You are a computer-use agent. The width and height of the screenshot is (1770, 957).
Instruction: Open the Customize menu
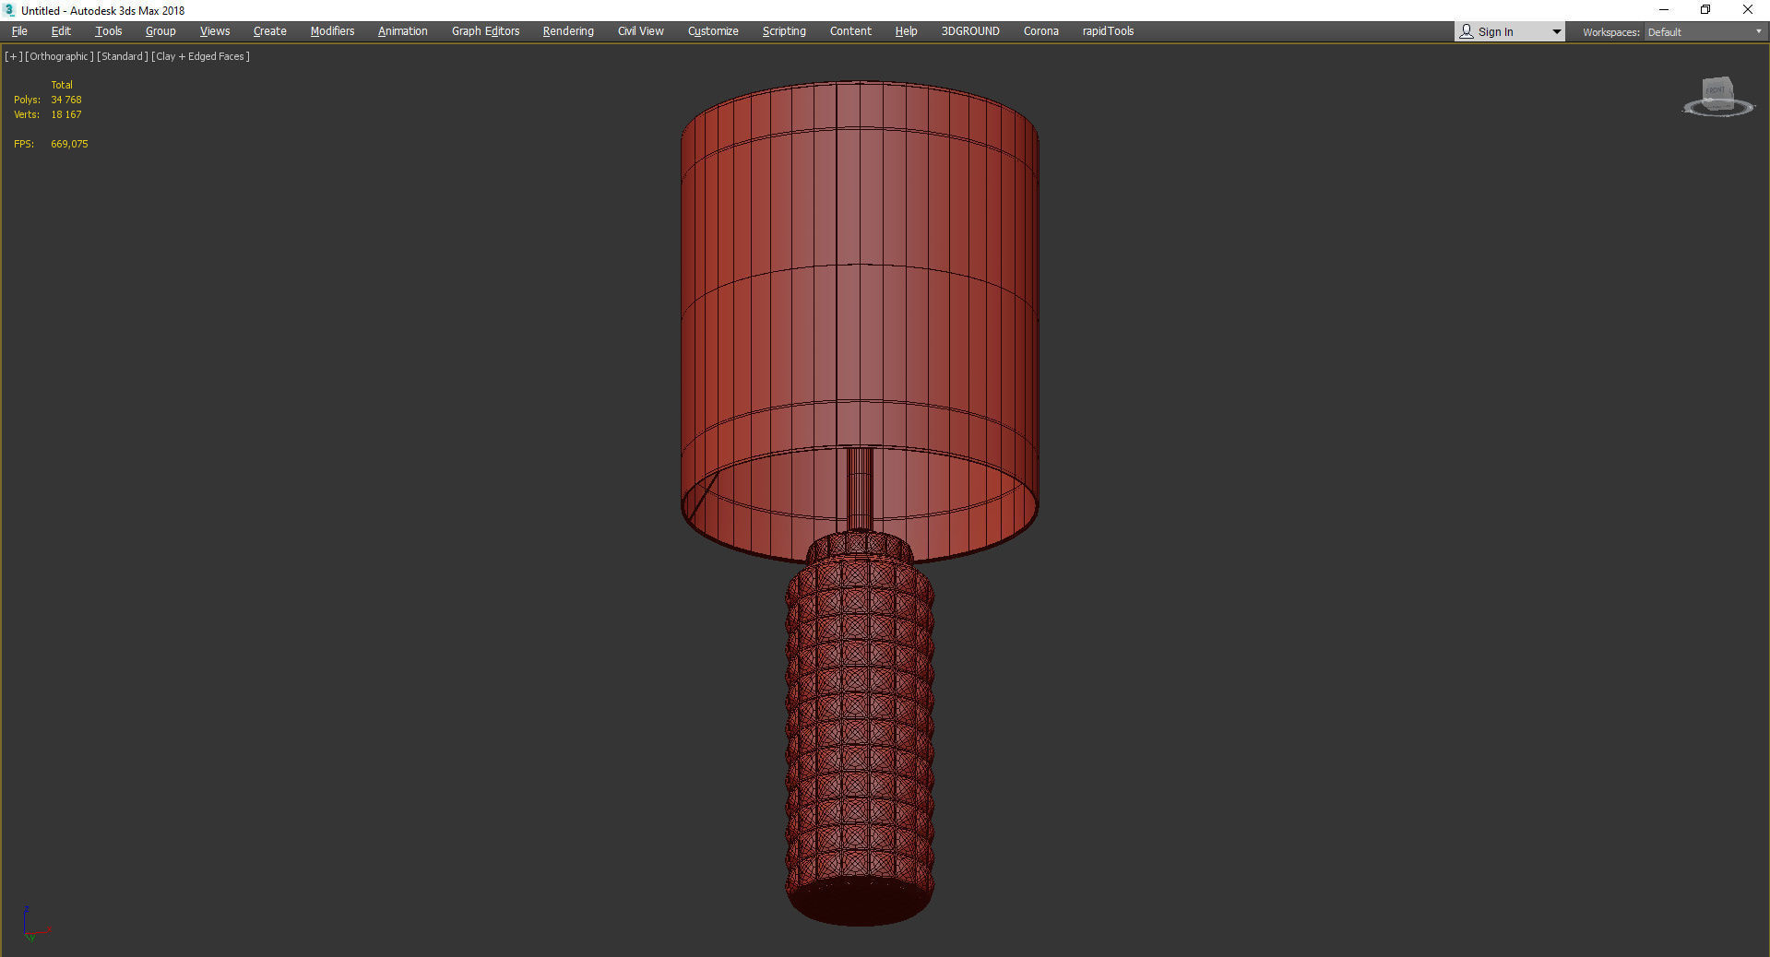(x=713, y=31)
